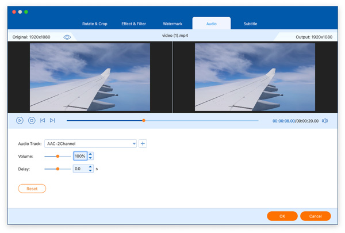Viewport: 345px width, 233px height.
Task: Switch to Rotate & Crop tab
Action: [x=95, y=24]
